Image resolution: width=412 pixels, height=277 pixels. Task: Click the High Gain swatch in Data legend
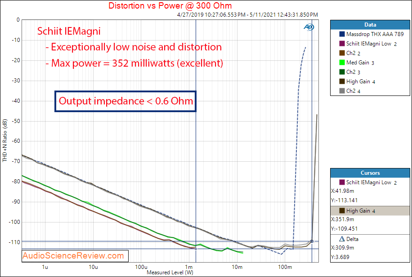pyautogui.click(x=342, y=81)
